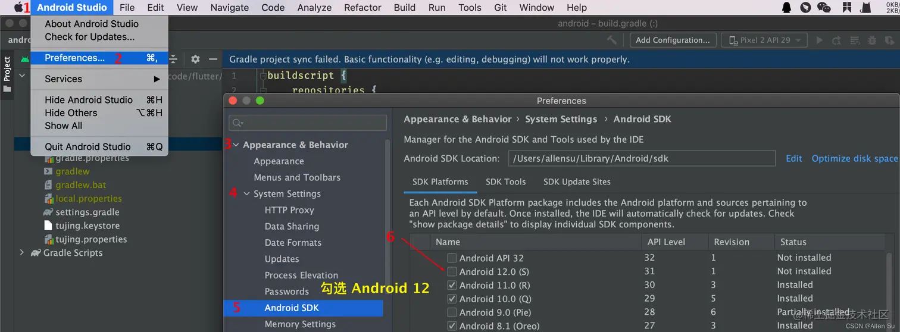The width and height of the screenshot is (900, 332).
Task: Click the tujing.properties file icon
Action: click(49, 239)
